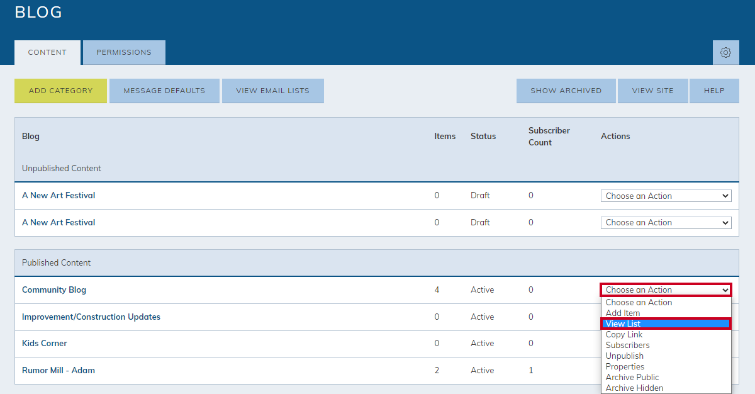Click the Items column header
The image size is (755, 394).
[x=445, y=136]
